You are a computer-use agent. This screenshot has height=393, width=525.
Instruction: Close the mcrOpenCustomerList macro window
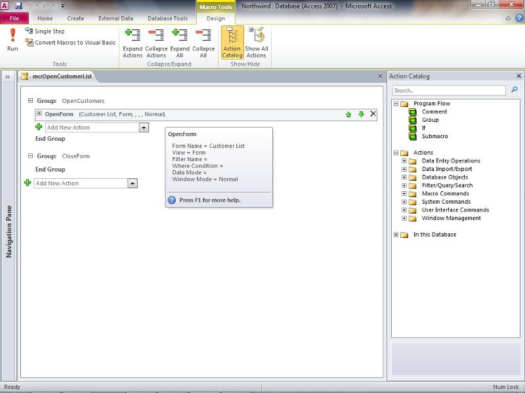[x=380, y=76]
